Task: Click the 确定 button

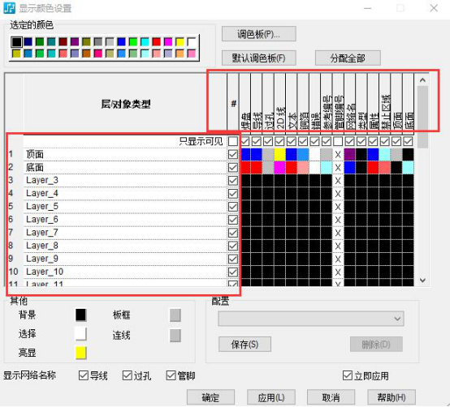Action: click(210, 397)
